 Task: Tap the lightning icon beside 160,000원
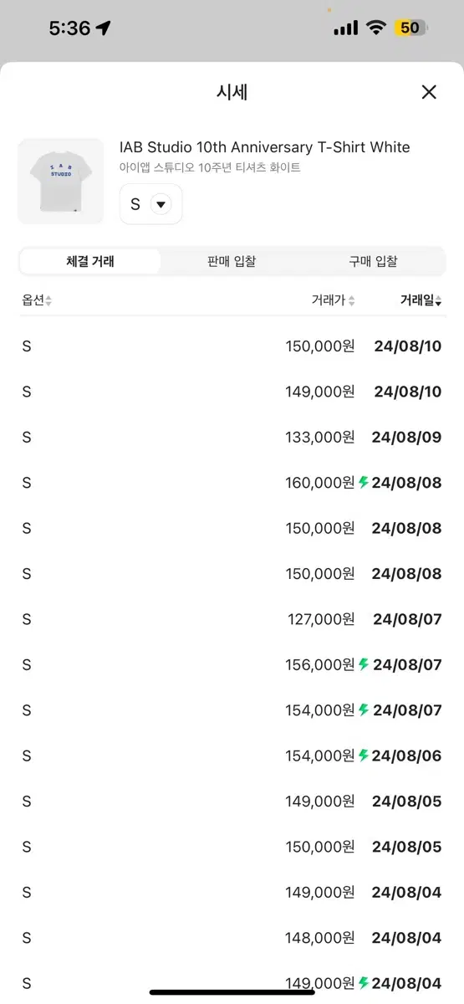click(364, 483)
